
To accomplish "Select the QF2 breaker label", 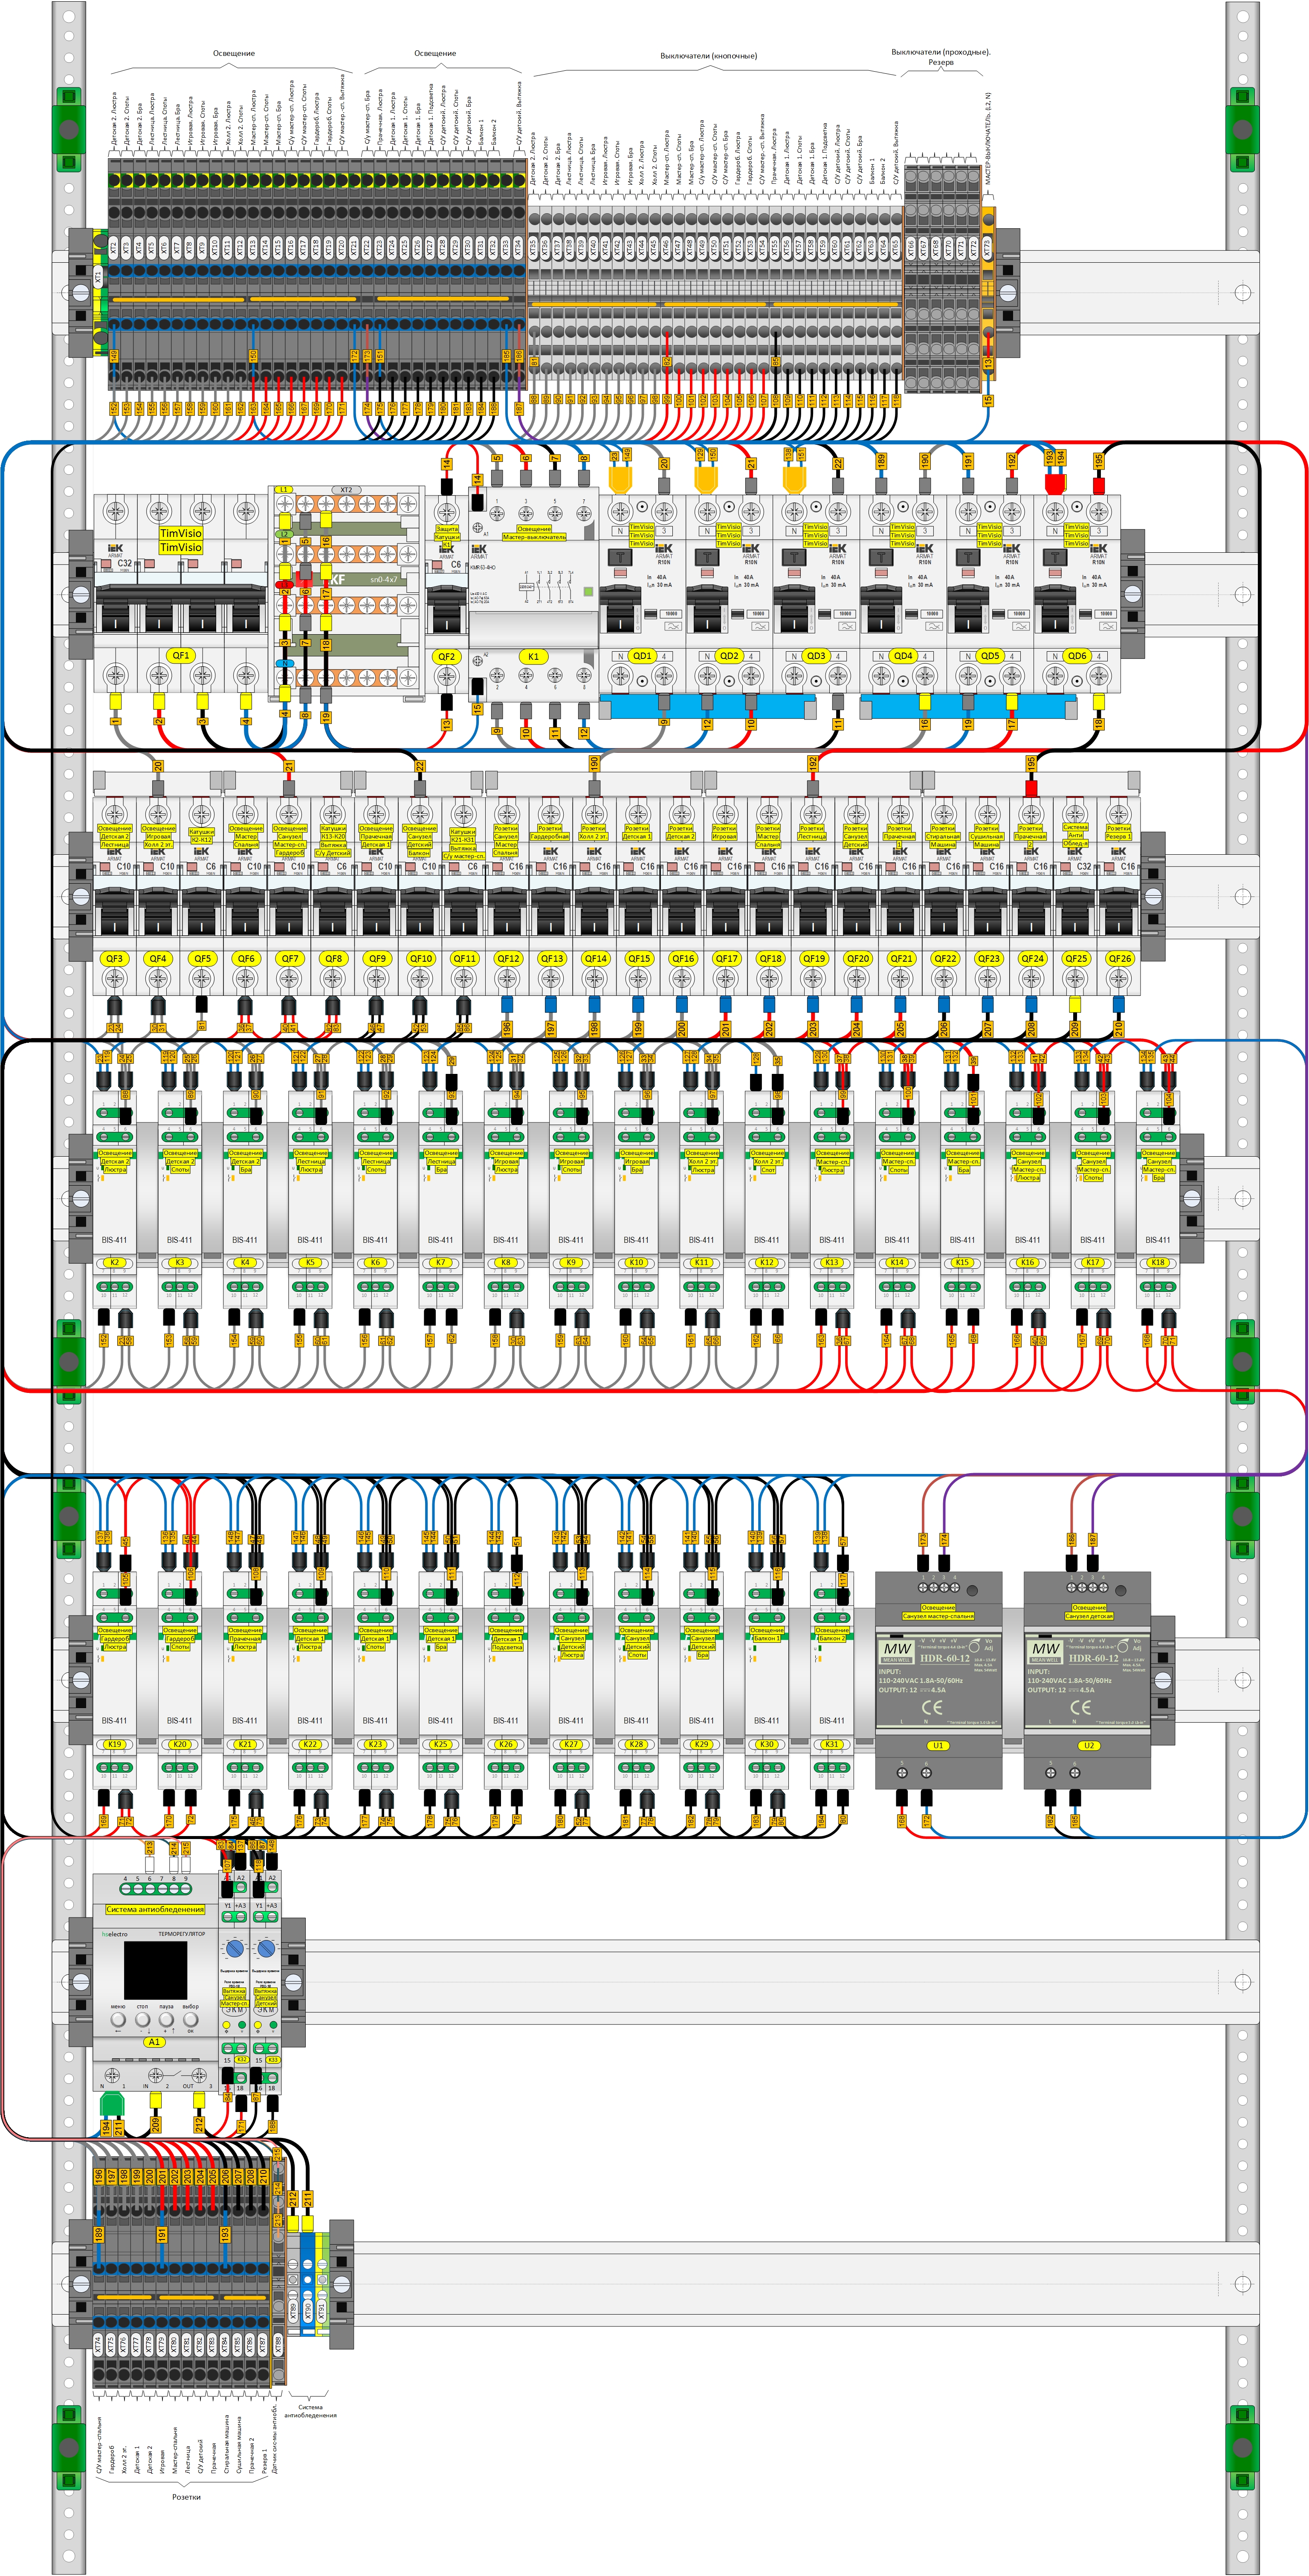I will (446, 657).
